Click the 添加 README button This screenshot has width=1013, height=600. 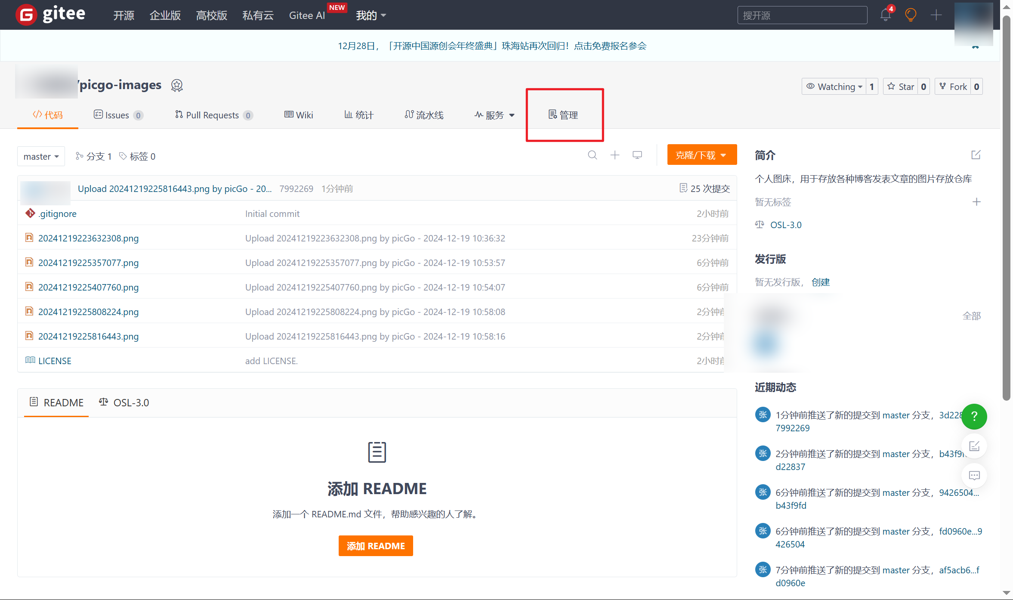pos(375,545)
